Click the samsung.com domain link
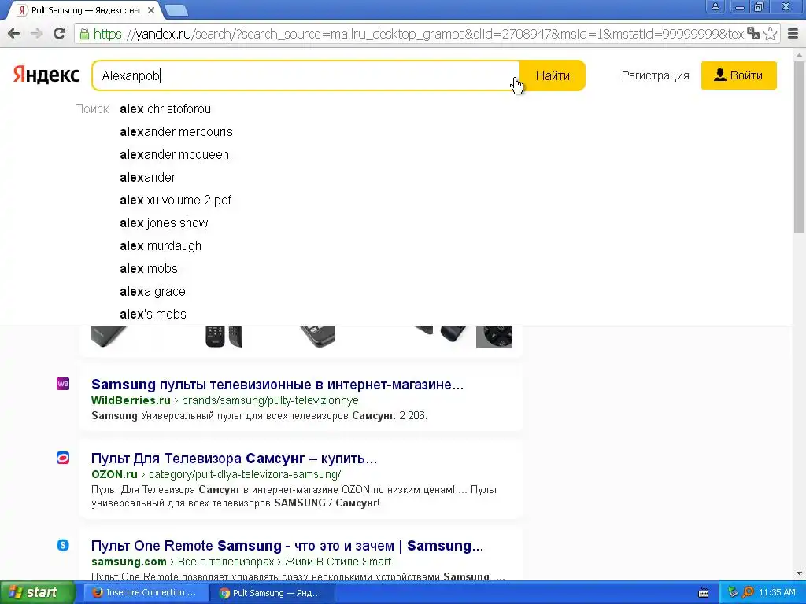This screenshot has height=604, width=806. [x=128, y=562]
